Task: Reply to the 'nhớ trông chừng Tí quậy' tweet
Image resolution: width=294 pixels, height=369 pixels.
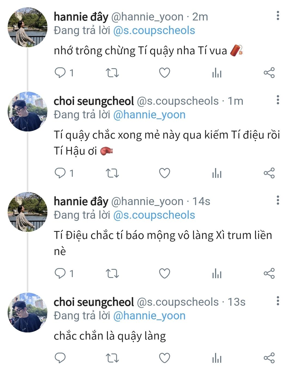Action: pyautogui.click(x=60, y=73)
